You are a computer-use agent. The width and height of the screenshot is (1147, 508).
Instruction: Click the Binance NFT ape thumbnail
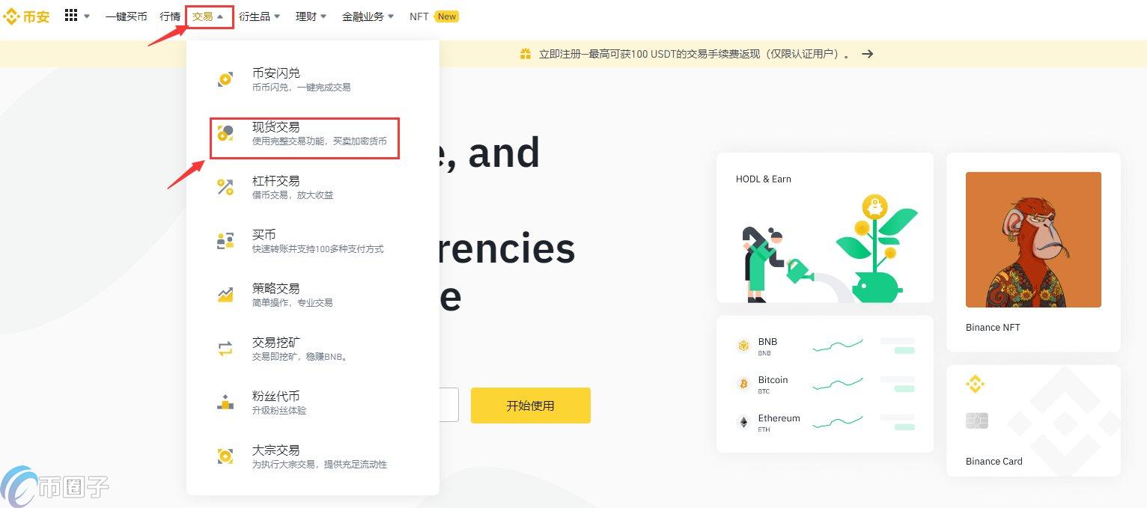[x=1032, y=239]
